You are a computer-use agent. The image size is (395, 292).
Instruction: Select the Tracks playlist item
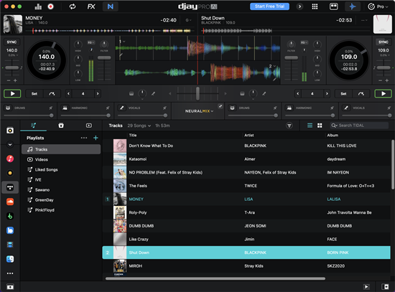61,149
